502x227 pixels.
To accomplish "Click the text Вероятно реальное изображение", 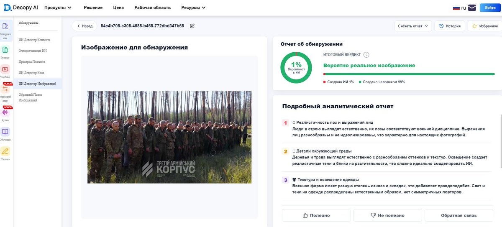I will (369, 66).
